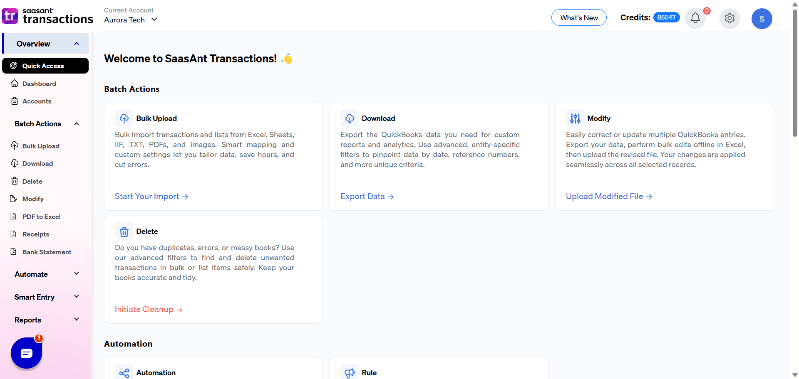This screenshot has width=799, height=379.
Task: Open Receipts in sidebar
Action: [x=36, y=234]
